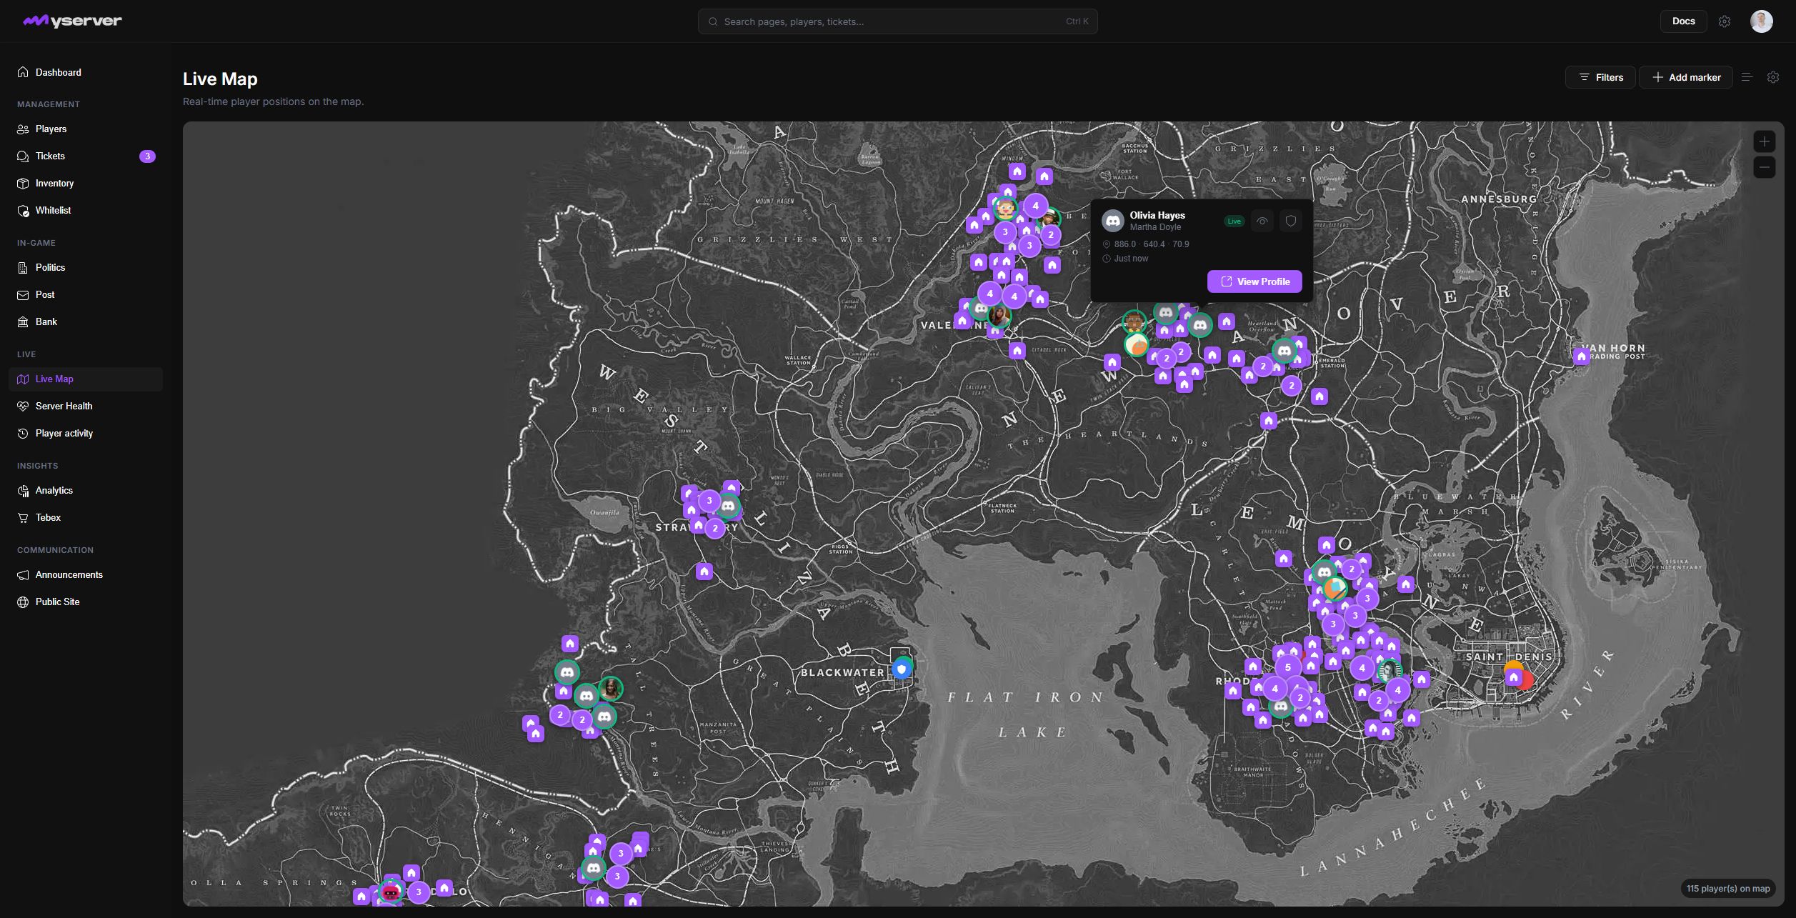This screenshot has width=1796, height=918.
Task: Open the Post section
Action: point(86,294)
